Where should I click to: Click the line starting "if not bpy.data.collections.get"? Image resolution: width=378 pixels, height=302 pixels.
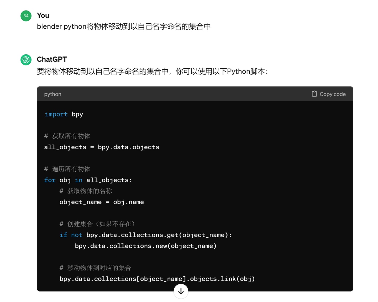point(146,235)
